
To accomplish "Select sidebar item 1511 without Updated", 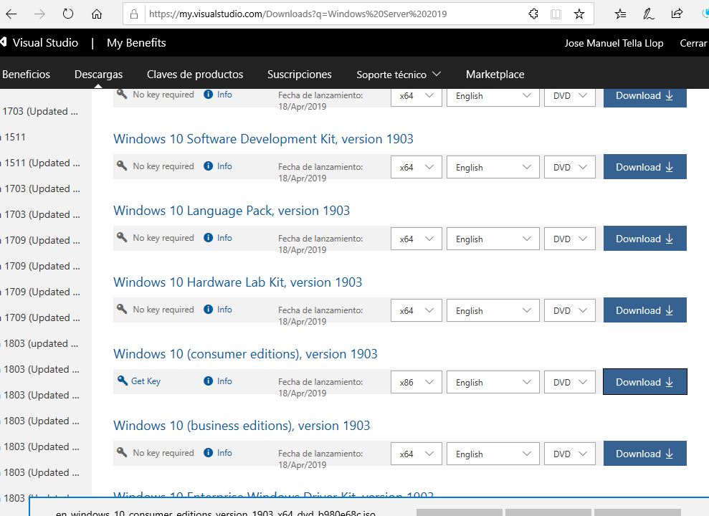I will tap(15, 137).
